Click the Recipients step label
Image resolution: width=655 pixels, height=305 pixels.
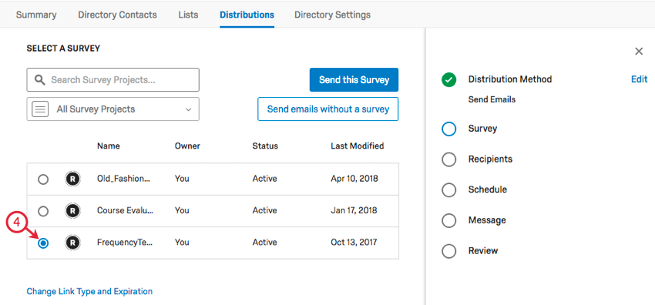(490, 159)
